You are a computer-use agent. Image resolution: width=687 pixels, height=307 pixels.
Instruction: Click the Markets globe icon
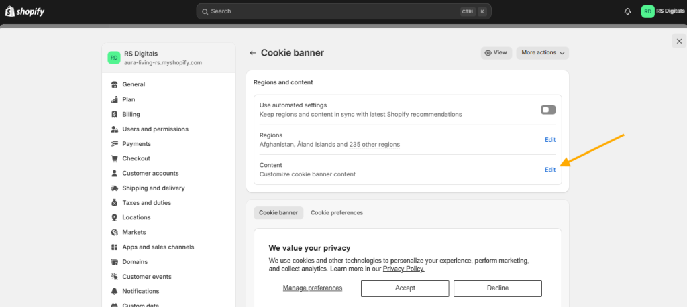click(114, 232)
